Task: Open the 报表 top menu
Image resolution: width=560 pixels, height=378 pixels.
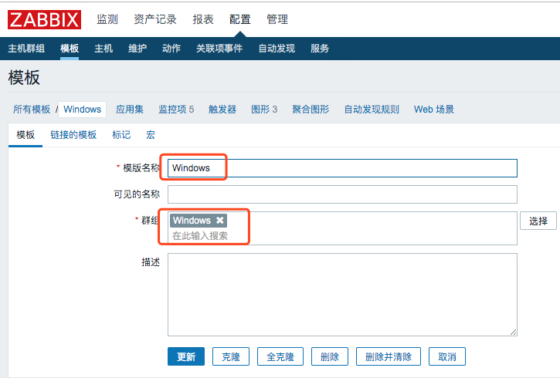Action: click(x=203, y=19)
